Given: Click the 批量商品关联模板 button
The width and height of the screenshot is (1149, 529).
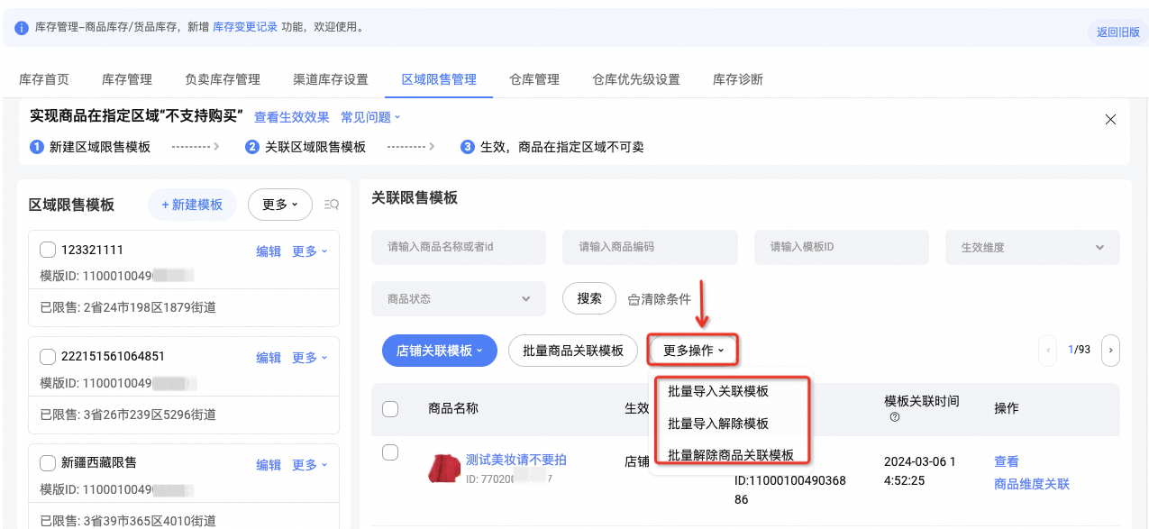Looking at the screenshot, I should (573, 351).
